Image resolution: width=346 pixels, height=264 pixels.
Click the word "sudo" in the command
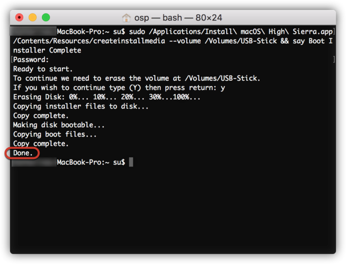(137, 32)
